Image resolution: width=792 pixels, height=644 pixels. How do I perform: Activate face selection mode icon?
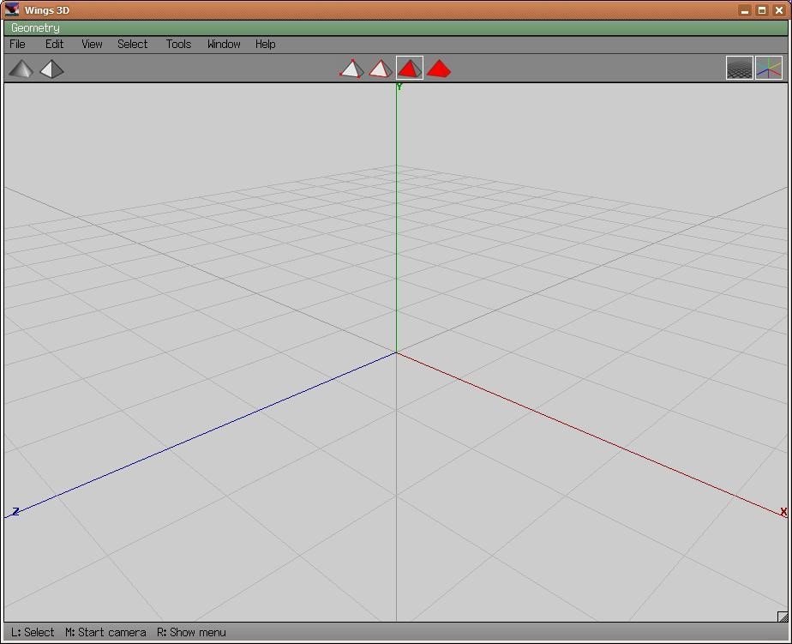(409, 69)
